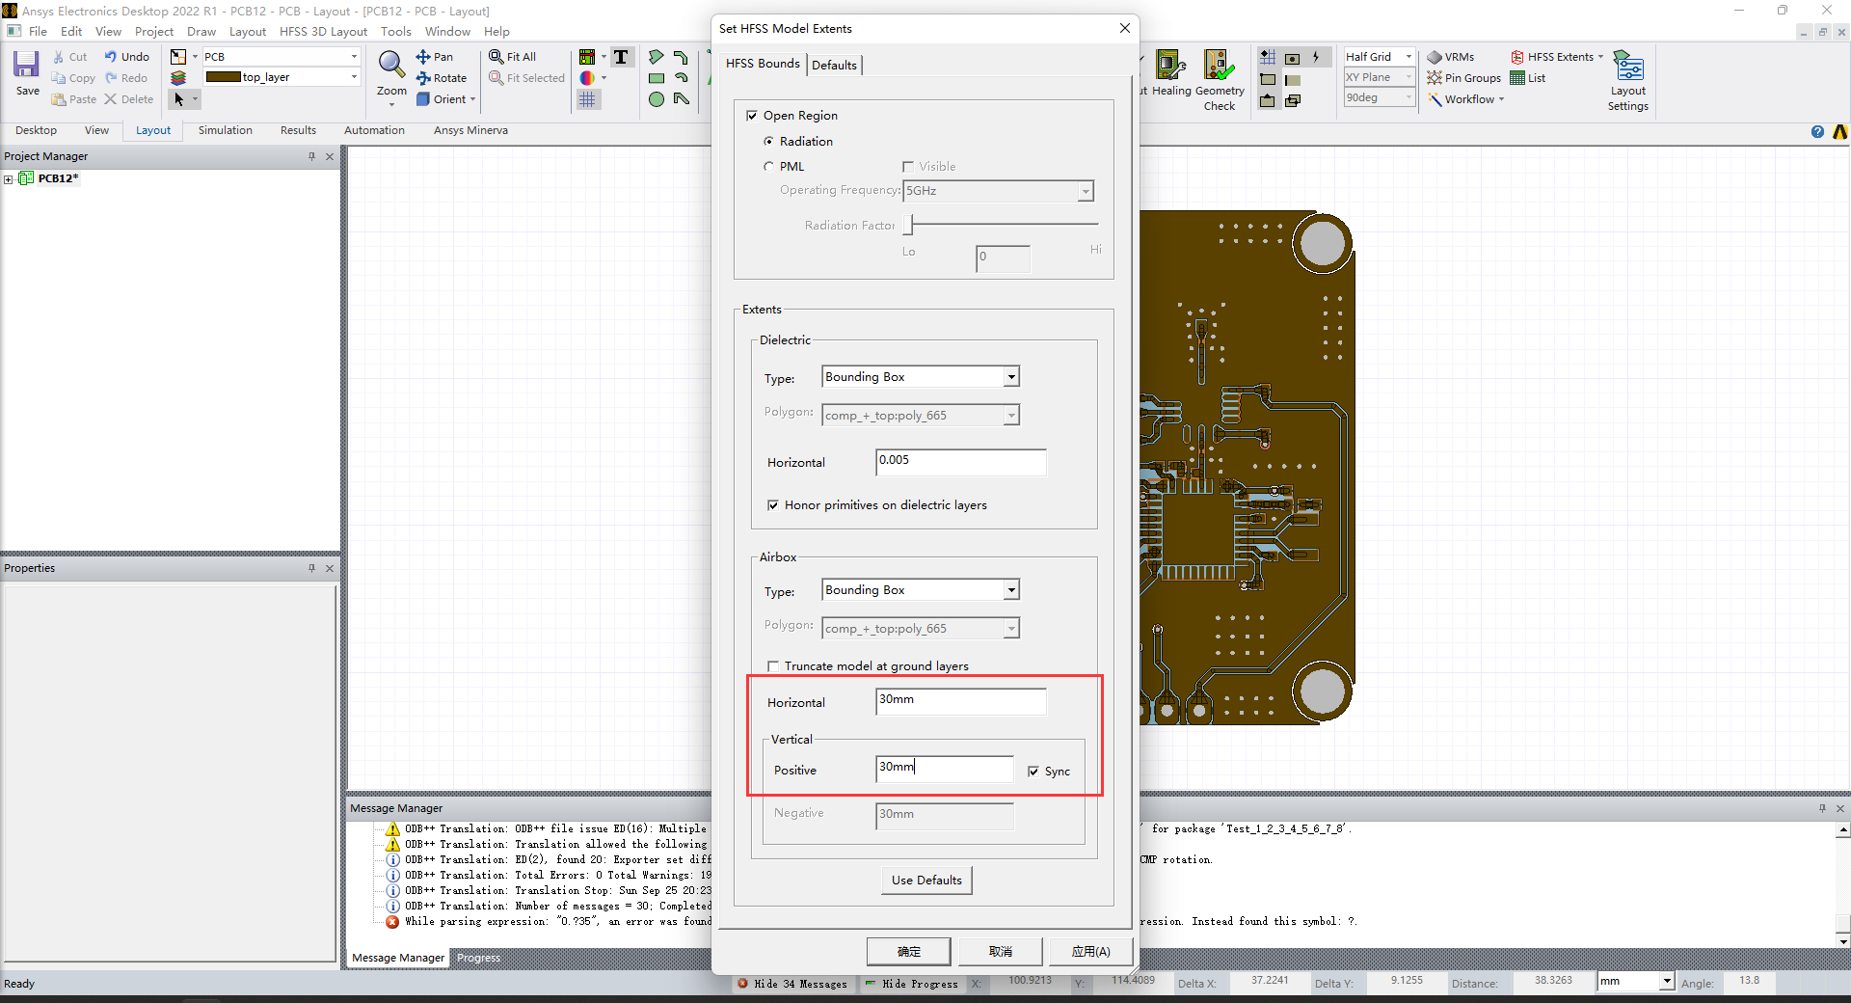This screenshot has width=1851, height=1003.
Task: Click the Dielectric Horizontal 0.005 field
Action: [961, 462]
